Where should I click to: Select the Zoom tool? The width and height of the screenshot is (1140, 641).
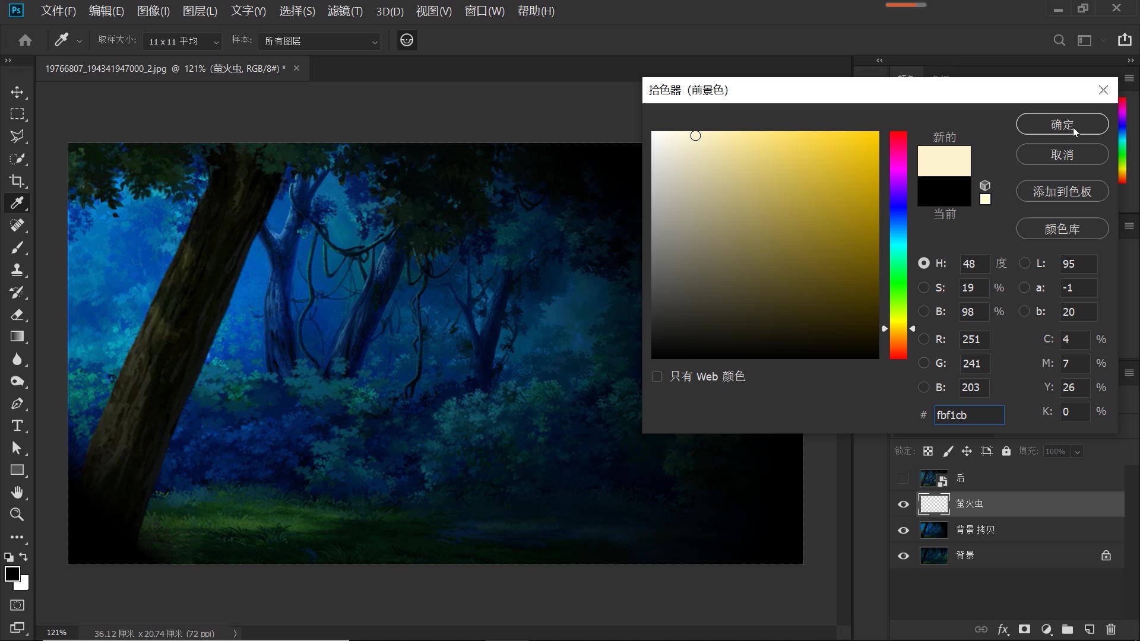[x=17, y=515]
